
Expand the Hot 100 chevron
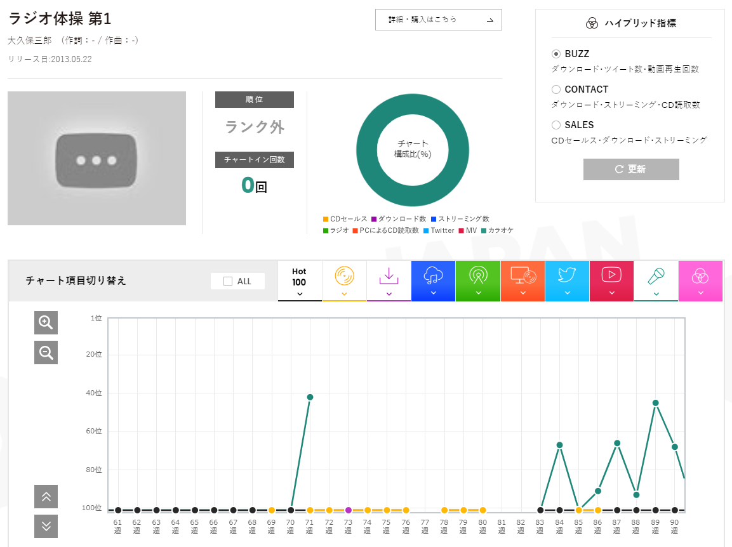pyautogui.click(x=300, y=294)
